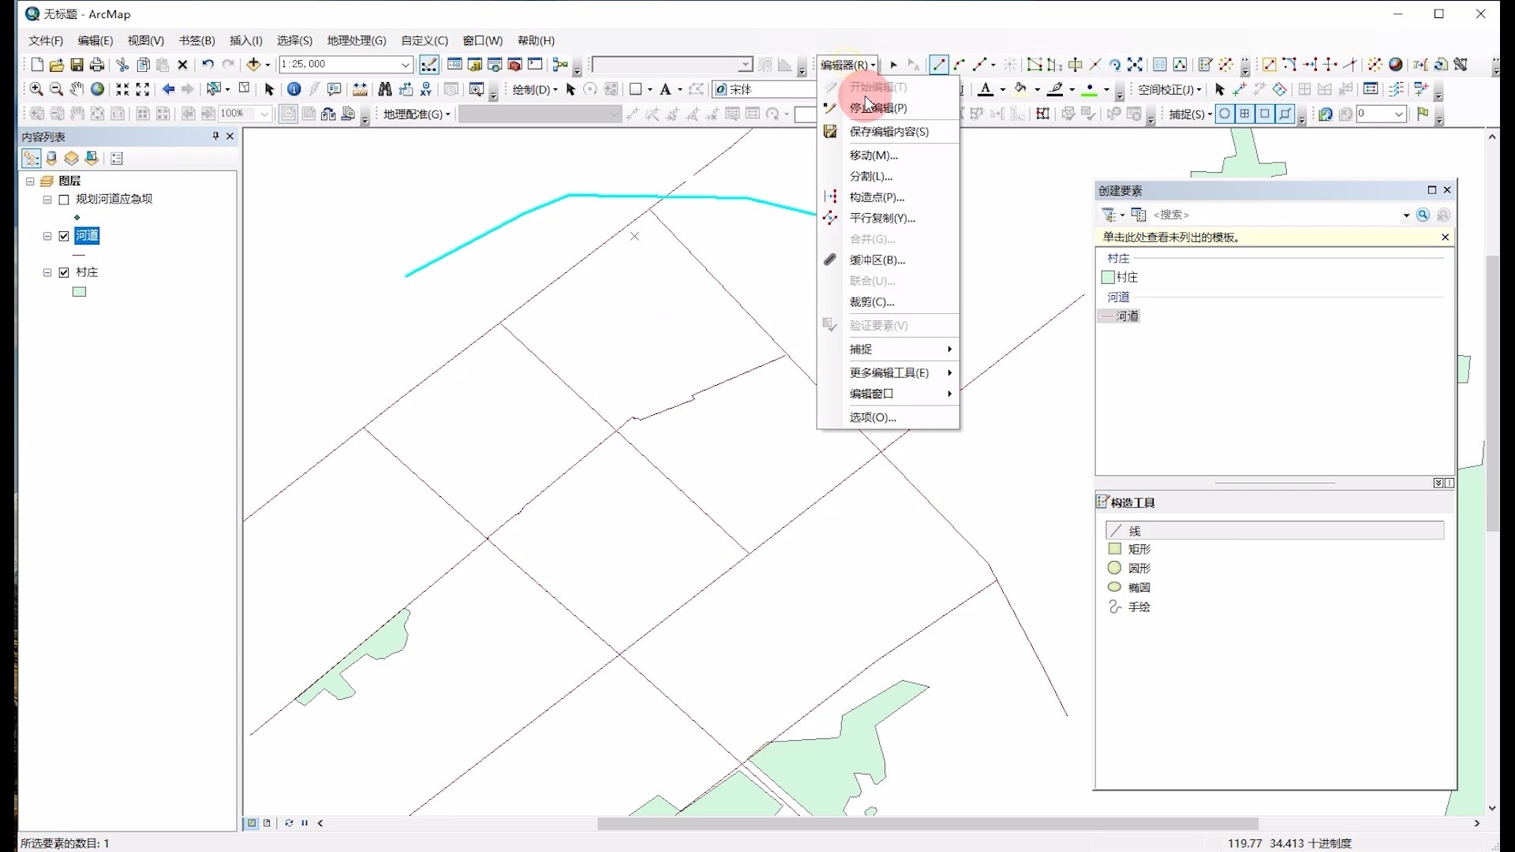Screen dimensions: 1515x852
Task: Choose 停止编辑 from the editor menu
Action: 878,108
